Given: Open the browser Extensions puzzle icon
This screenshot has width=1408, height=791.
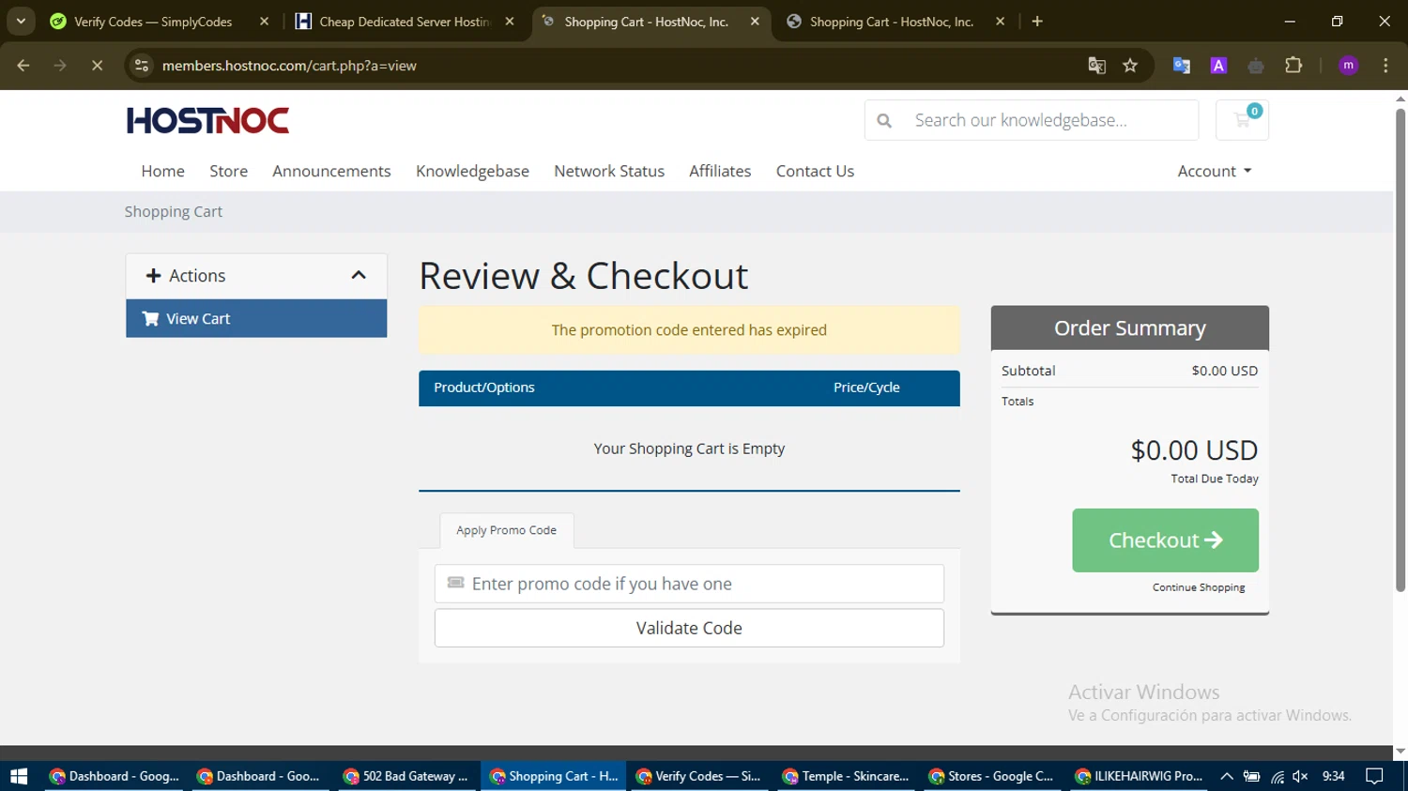Looking at the screenshot, I should 1293,65.
